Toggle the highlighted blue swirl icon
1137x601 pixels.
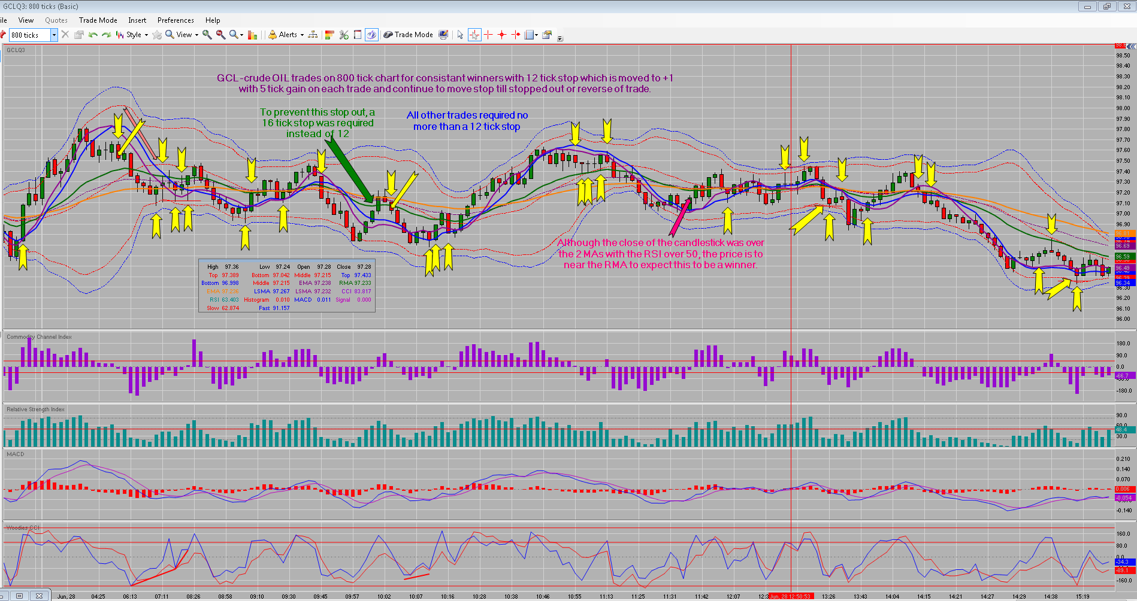pos(371,35)
